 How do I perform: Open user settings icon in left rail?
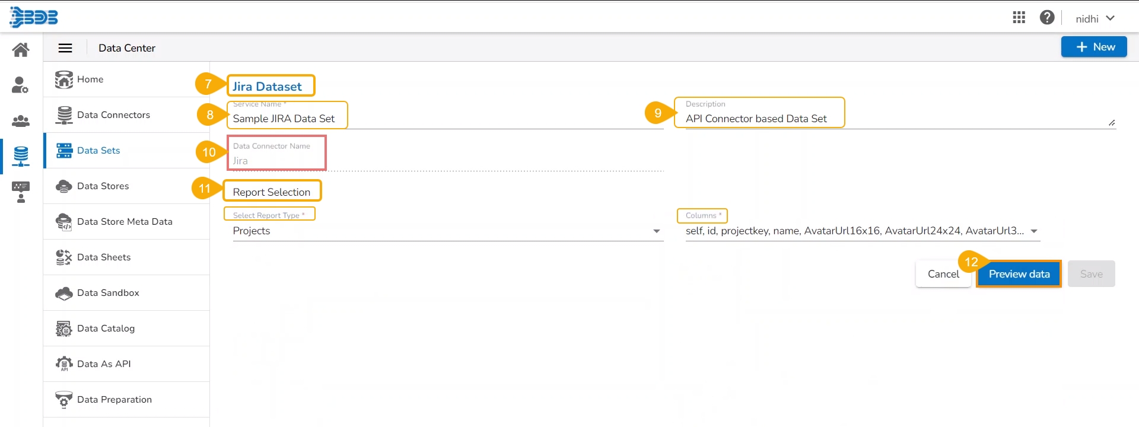tap(20, 85)
